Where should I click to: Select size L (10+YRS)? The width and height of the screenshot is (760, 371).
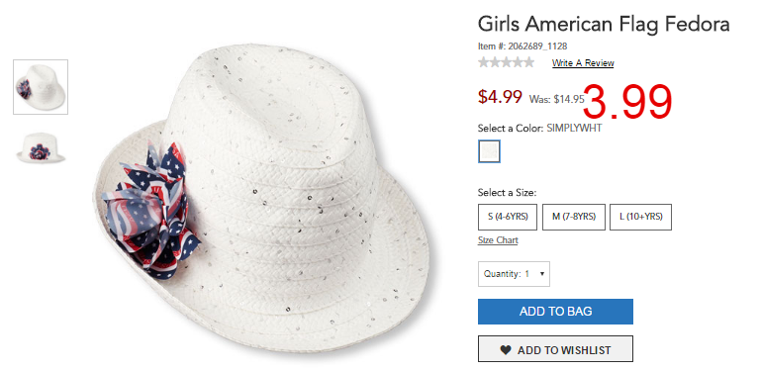click(x=640, y=217)
